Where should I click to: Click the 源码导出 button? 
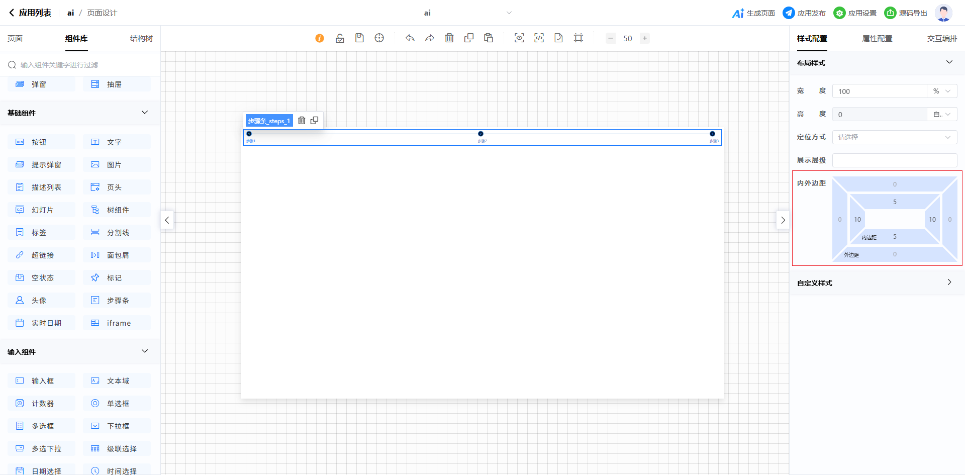pos(906,13)
